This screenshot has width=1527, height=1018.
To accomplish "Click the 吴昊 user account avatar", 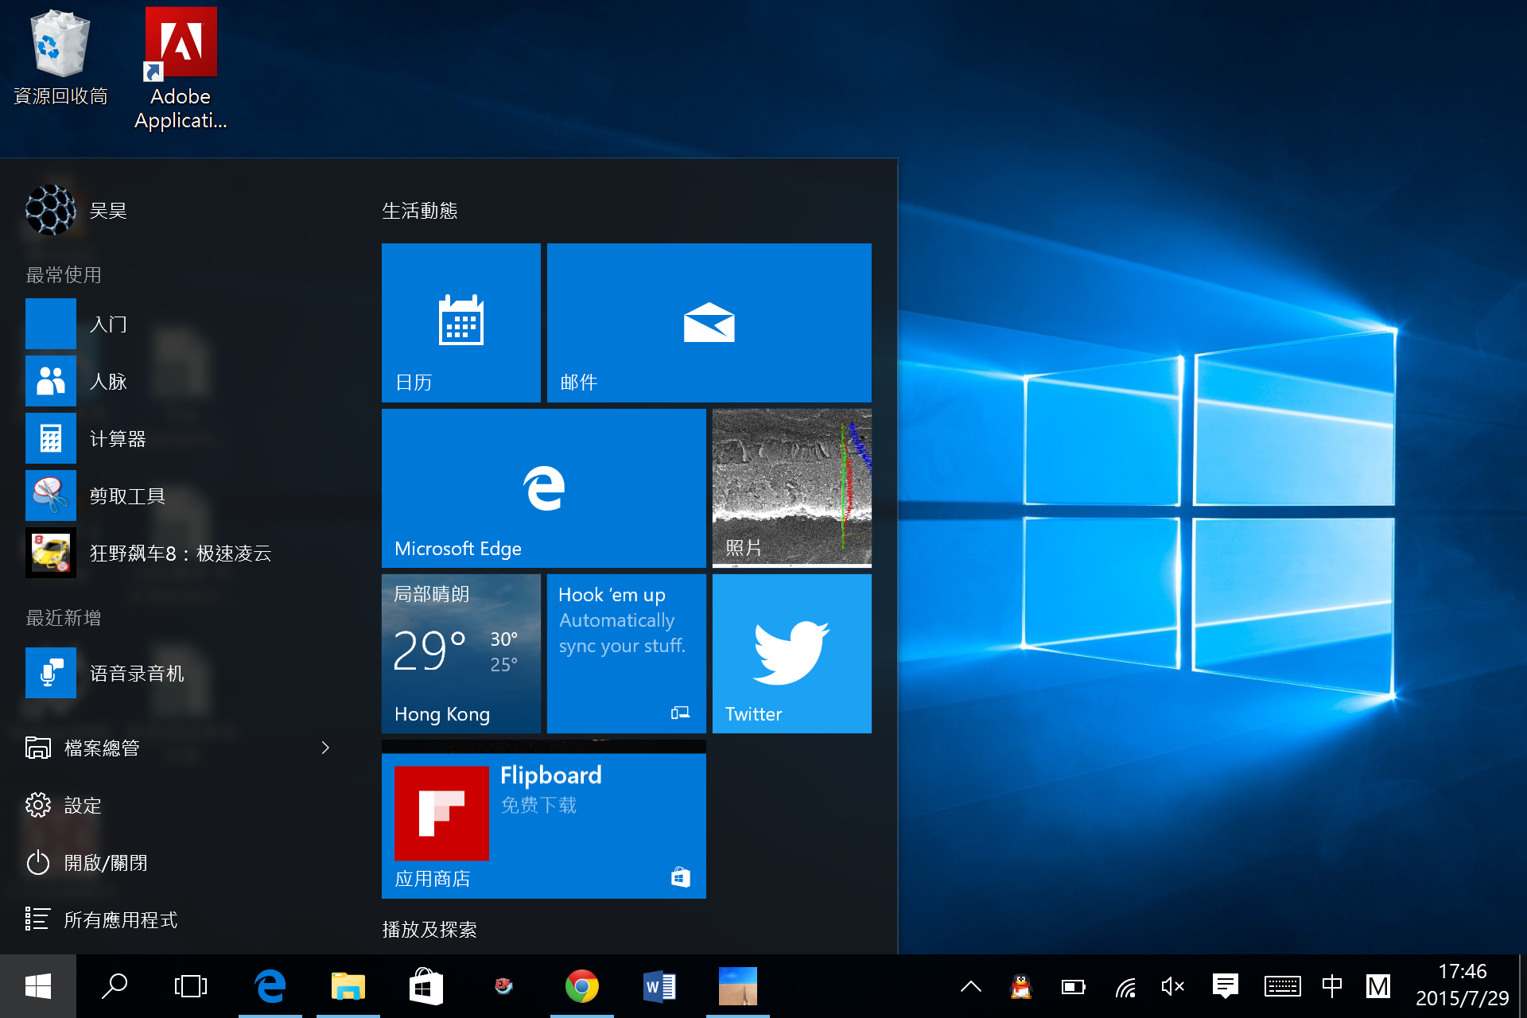I will [x=51, y=211].
